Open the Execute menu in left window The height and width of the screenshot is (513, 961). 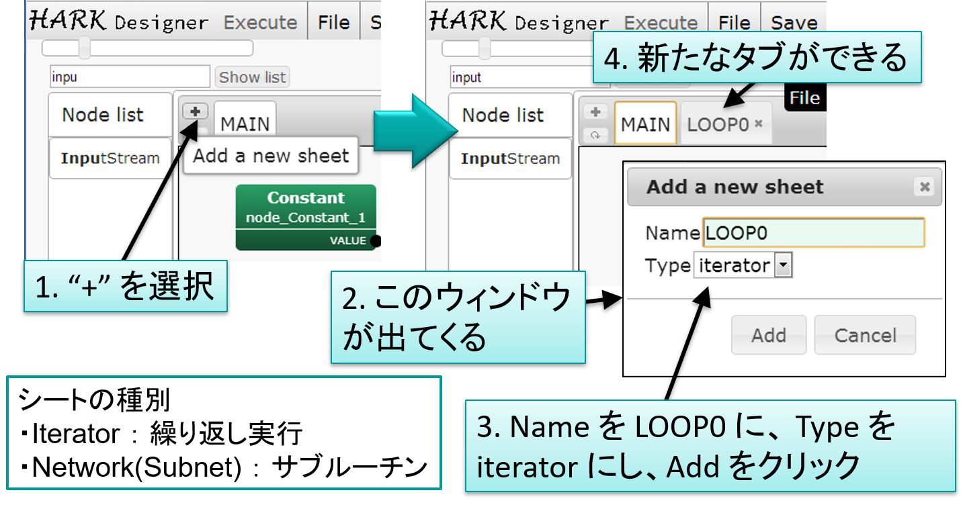click(260, 22)
